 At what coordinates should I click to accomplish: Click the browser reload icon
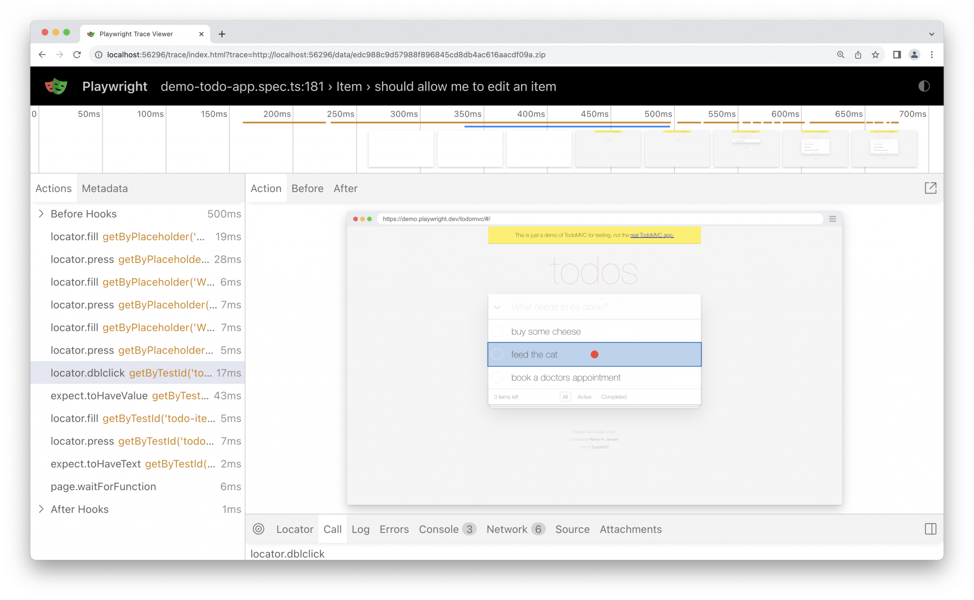click(x=77, y=55)
